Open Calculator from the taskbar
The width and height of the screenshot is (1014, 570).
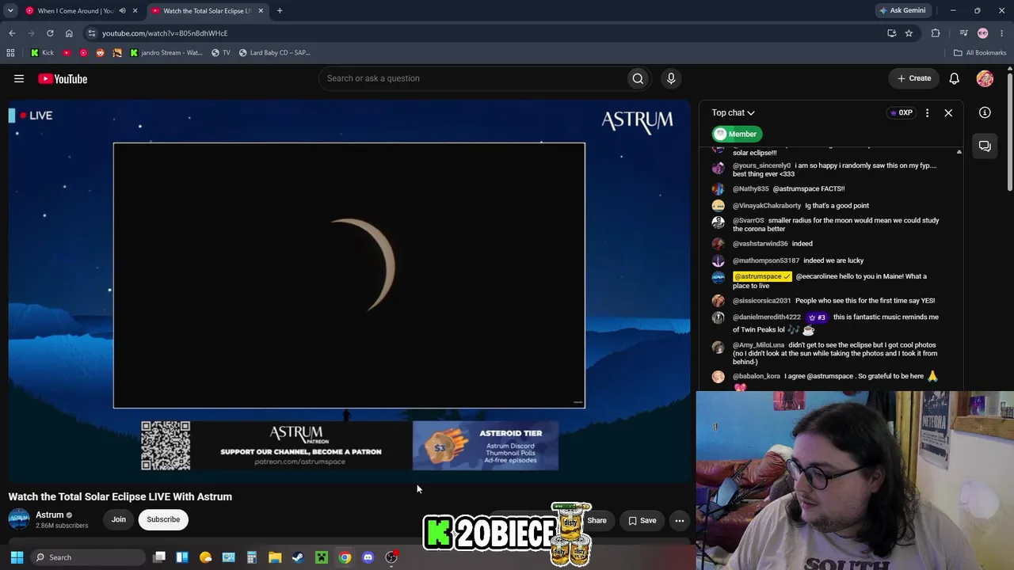pos(252,557)
